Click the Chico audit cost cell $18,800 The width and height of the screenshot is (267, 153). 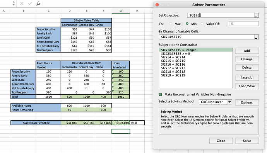pos(104,123)
